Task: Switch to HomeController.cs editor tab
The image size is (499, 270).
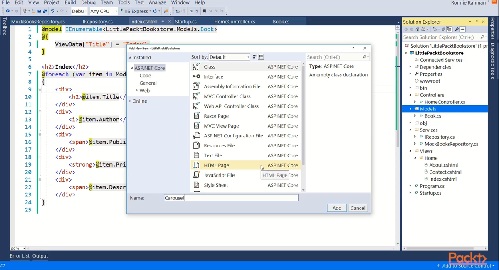Action: pyautogui.click(x=235, y=22)
